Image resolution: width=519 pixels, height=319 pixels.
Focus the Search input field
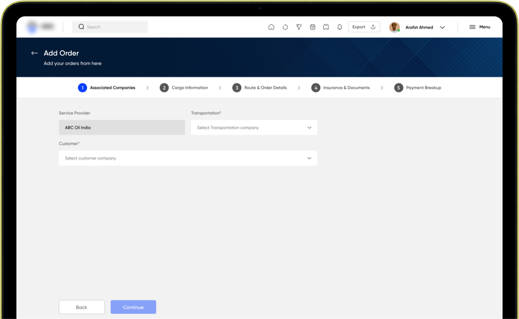click(110, 27)
